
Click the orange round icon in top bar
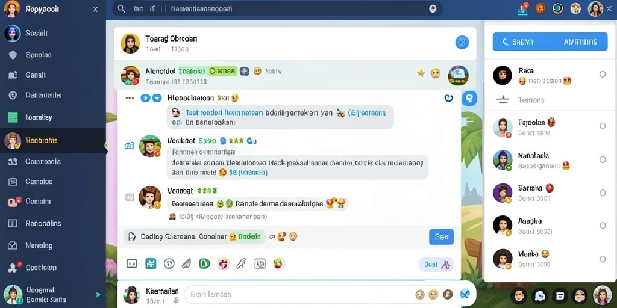(x=540, y=8)
